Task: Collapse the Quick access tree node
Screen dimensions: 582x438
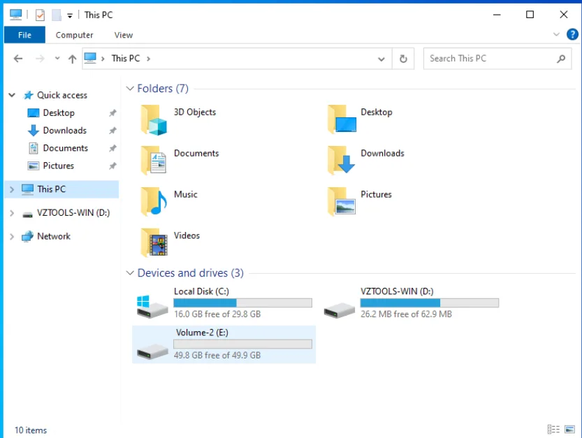Action: pyautogui.click(x=12, y=95)
